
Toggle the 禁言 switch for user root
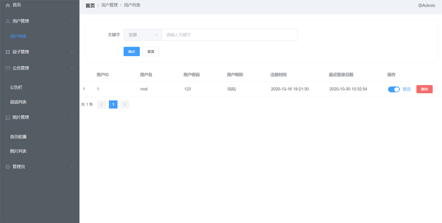(394, 89)
